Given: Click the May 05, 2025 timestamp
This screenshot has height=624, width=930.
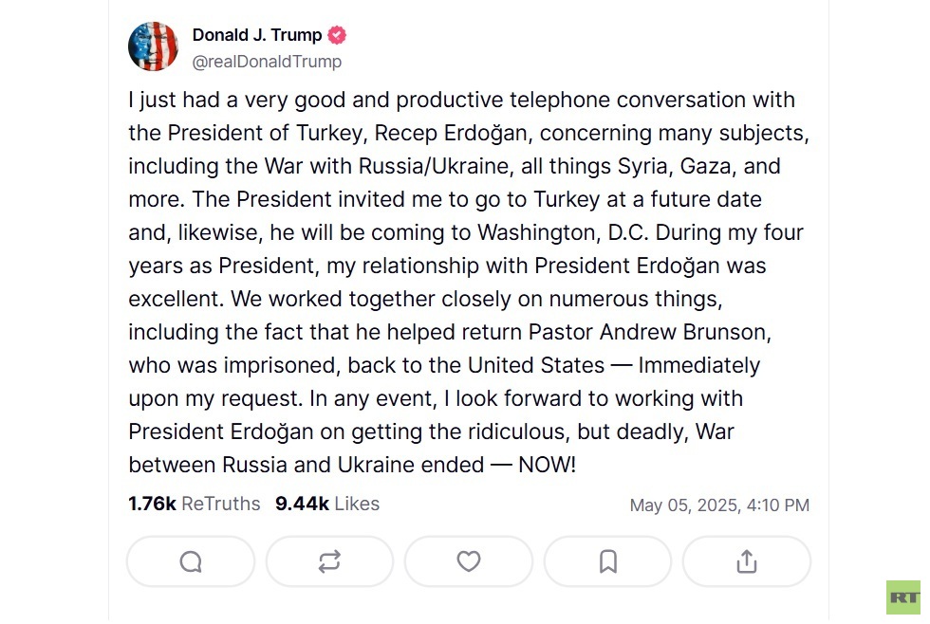Looking at the screenshot, I should pos(718,505).
